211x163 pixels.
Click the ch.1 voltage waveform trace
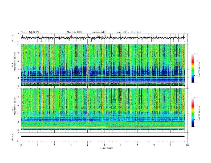(103, 38)
